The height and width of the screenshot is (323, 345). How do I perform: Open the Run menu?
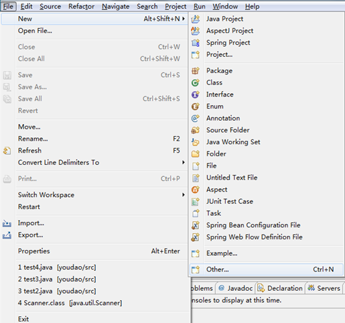point(200,6)
